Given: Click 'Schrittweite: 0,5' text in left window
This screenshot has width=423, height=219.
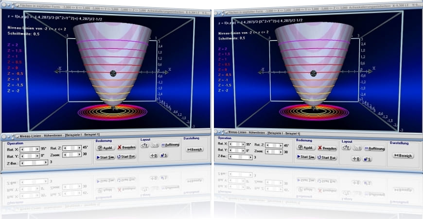Looking at the screenshot, I should click(22, 34).
